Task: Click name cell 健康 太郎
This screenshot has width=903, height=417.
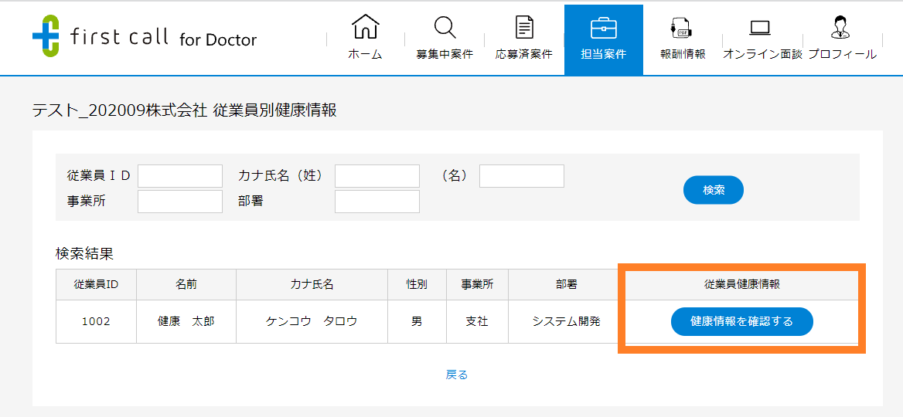Action: point(186,321)
